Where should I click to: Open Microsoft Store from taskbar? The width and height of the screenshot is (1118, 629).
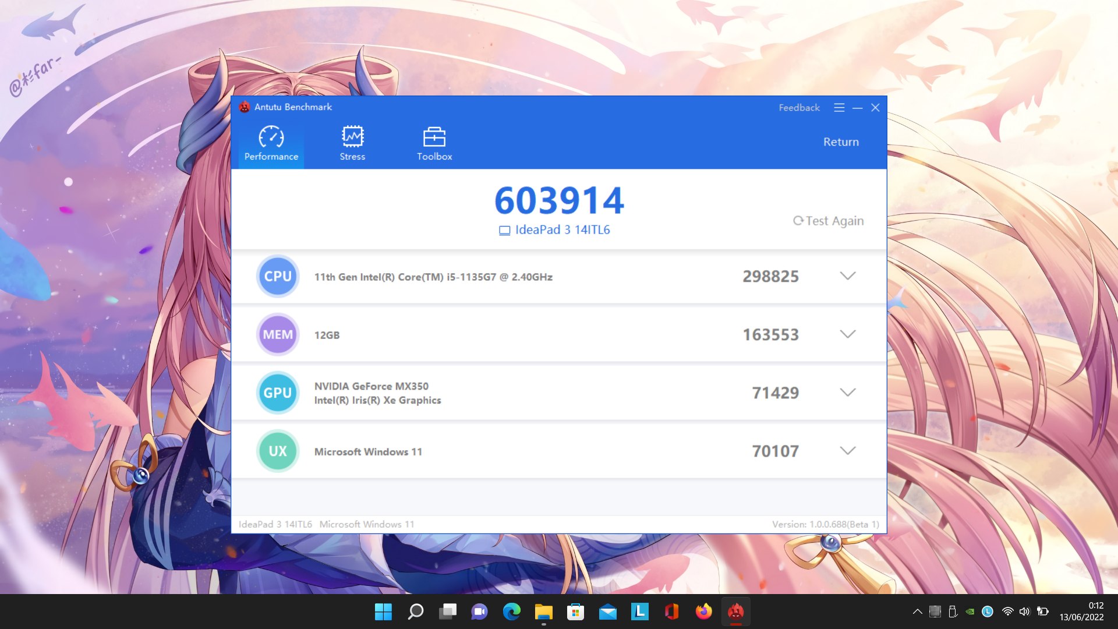point(576,612)
